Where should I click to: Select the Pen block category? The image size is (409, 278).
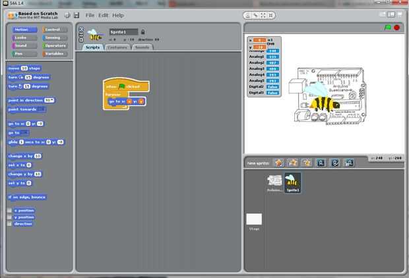(x=24, y=53)
